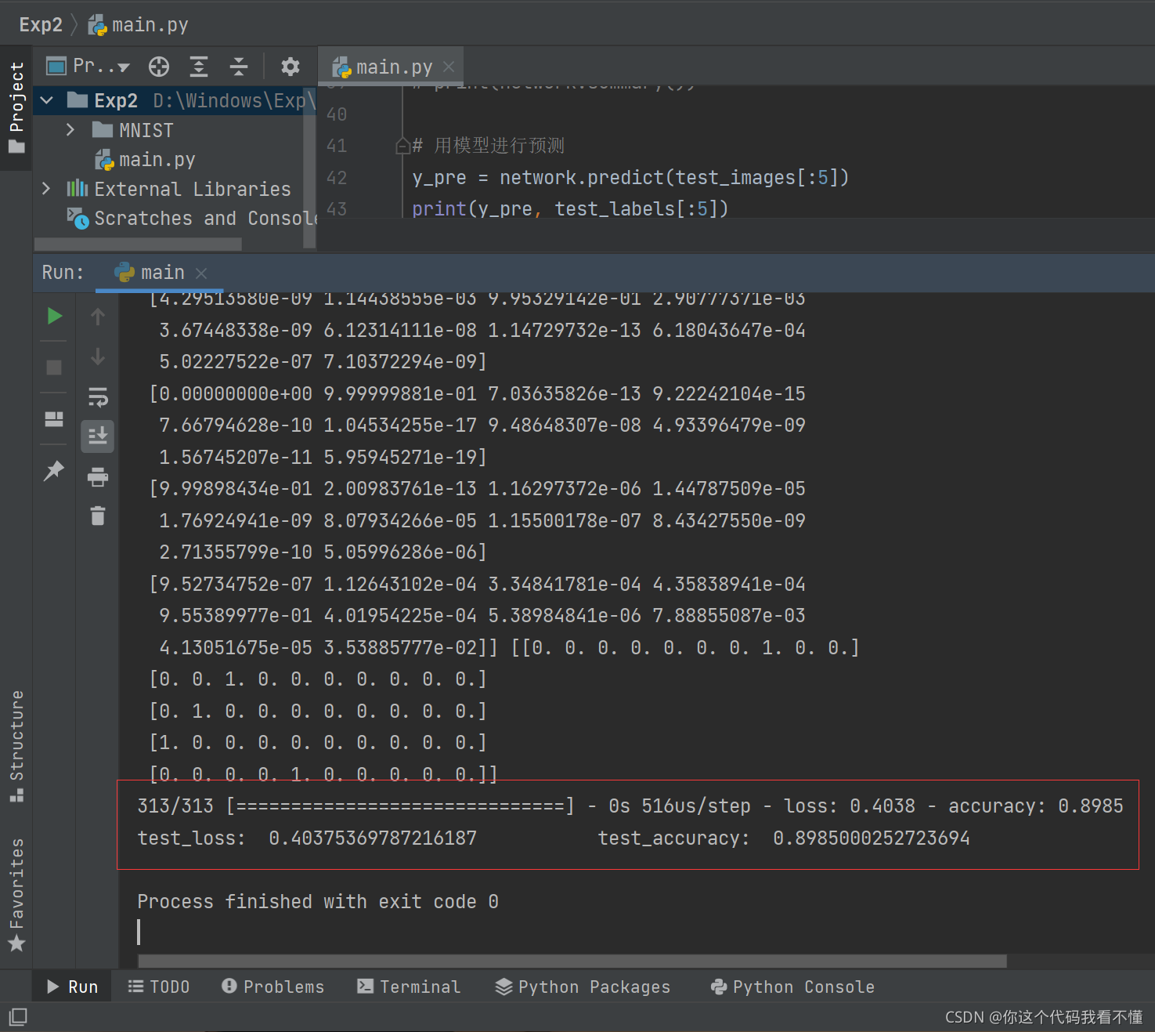Click the test_accuracy value 0.8985000252723694
This screenshot has width=1155, height=1032.
(871, 838)
